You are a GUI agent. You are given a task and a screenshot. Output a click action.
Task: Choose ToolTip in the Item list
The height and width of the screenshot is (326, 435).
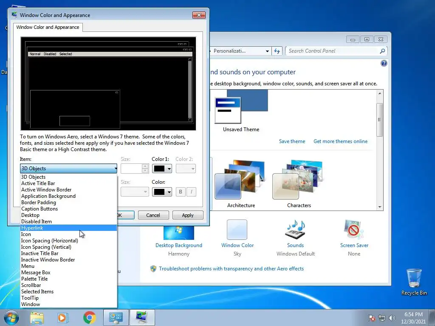coord(68,298)
